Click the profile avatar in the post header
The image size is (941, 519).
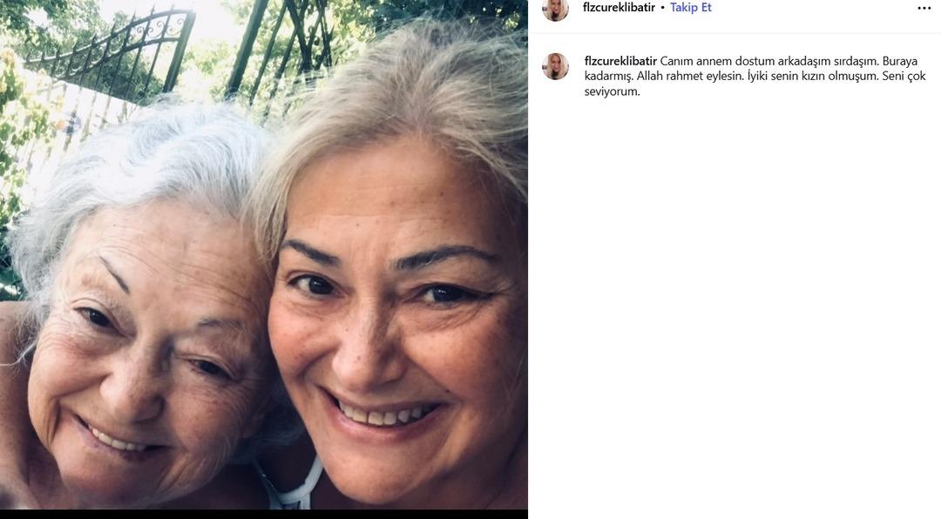point(555,9)
